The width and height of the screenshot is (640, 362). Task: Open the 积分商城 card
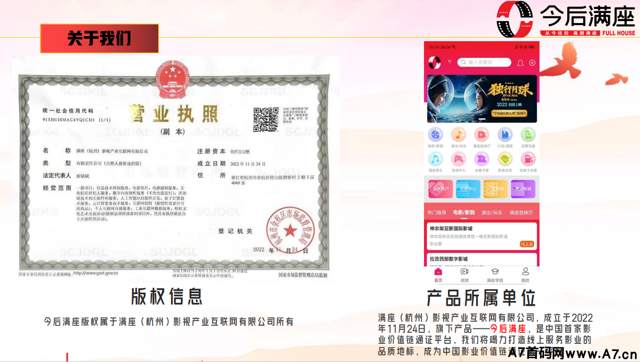coord(522,189)
